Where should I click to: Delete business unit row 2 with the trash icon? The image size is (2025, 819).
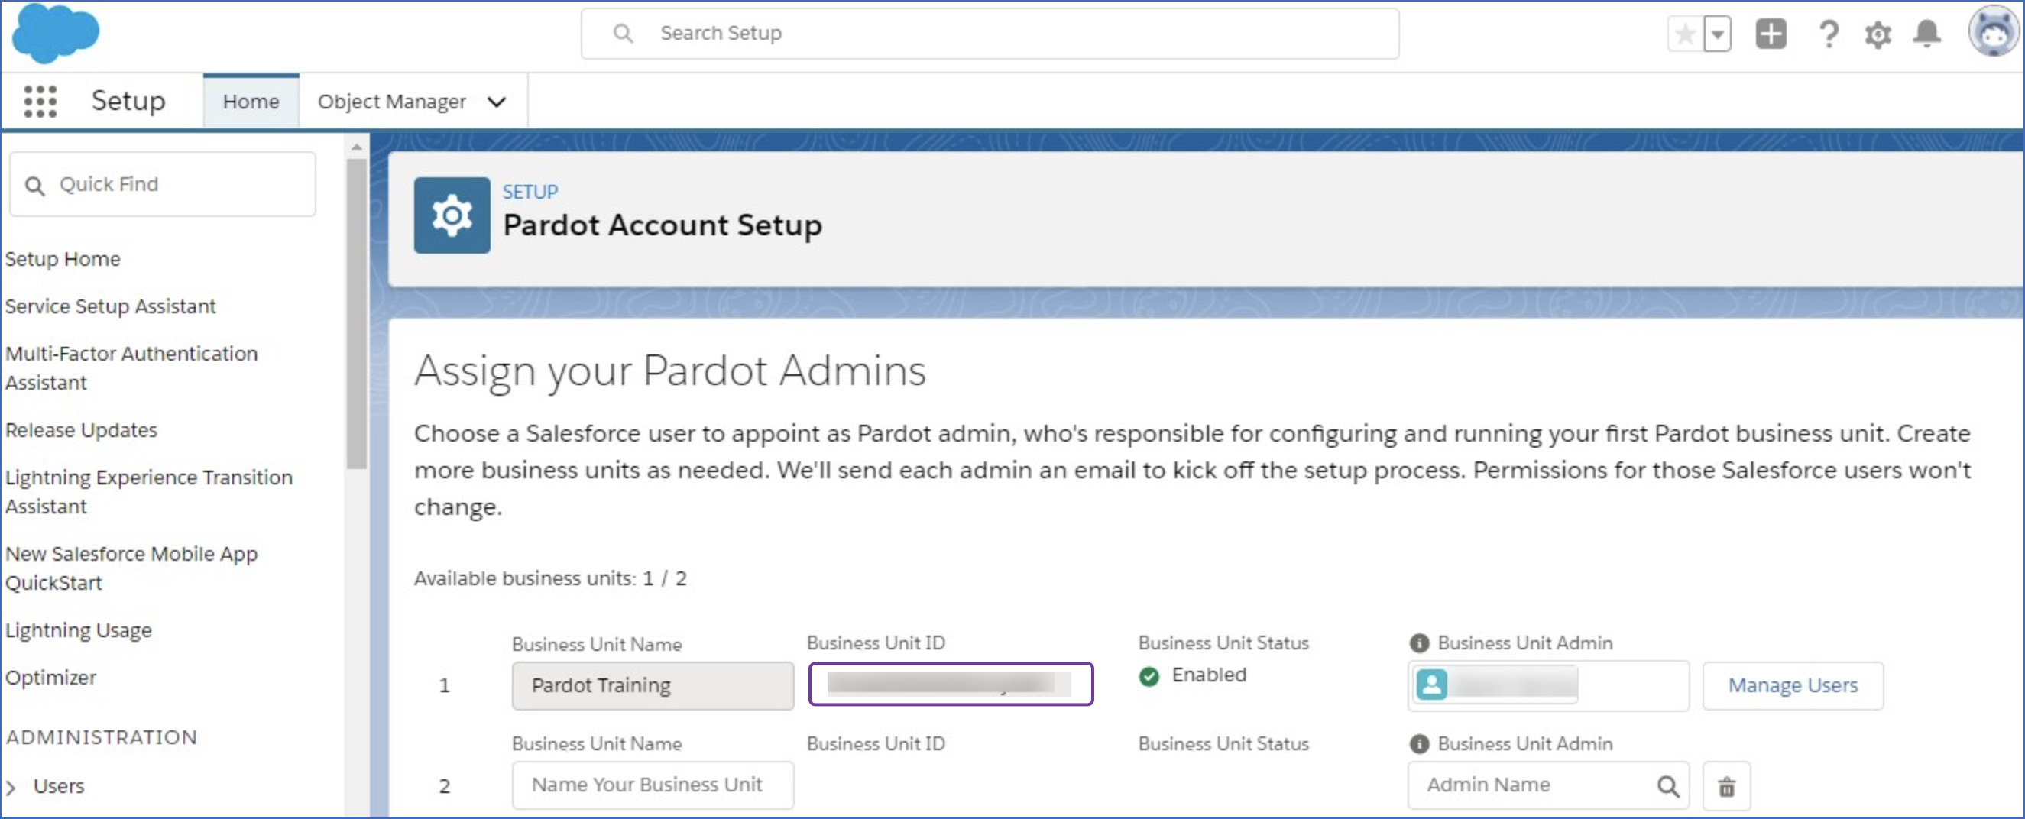(1726, 786)
